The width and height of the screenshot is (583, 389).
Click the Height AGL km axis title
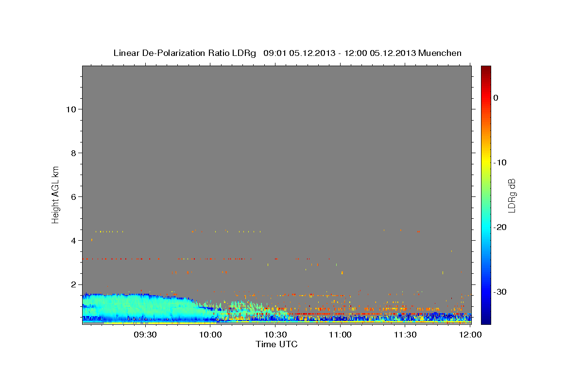coord(56,194)
